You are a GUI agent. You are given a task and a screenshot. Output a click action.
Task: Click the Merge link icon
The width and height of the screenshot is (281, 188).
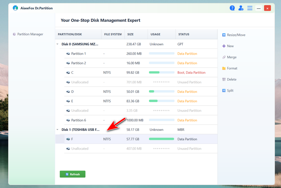pyautogui.click(x=224, y=57)
